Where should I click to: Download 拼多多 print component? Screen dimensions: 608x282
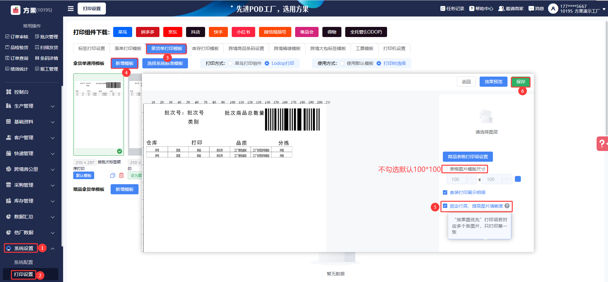[148, 32]
